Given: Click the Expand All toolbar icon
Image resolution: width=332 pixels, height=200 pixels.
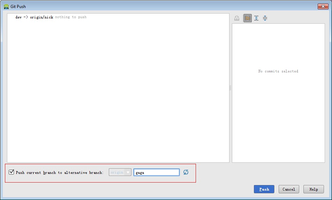Looking at the screenshot, I should (256, 18).
